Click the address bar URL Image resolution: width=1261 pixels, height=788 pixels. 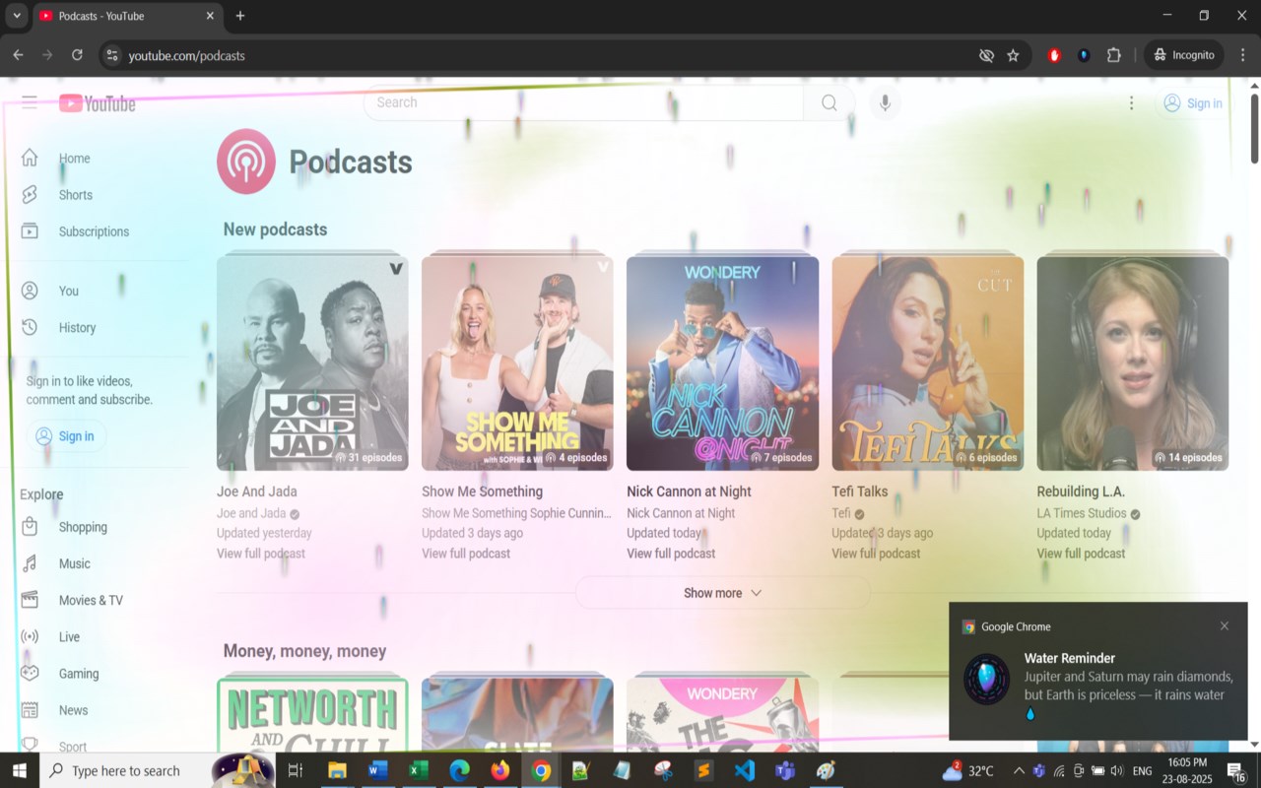tap(186, 55)
